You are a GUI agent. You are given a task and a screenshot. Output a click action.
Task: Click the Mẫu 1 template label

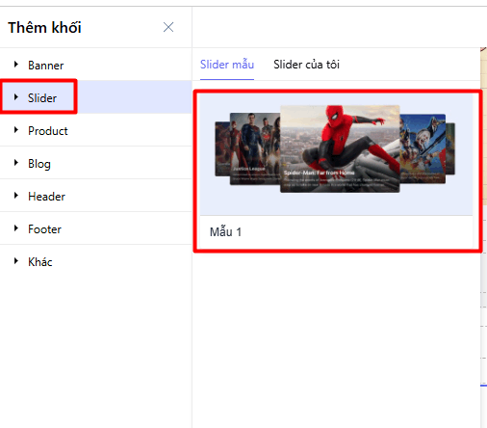225,232
